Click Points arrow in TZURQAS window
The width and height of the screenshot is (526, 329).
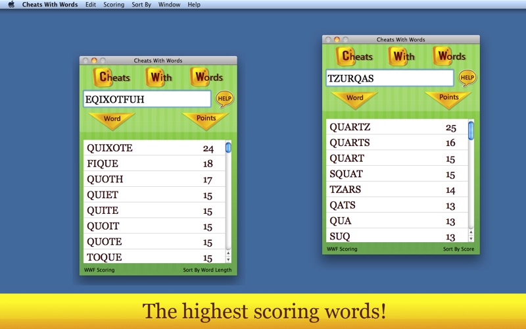(x=448, y=99)
